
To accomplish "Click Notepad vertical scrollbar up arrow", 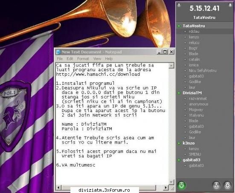I will (x=171, y=66).
